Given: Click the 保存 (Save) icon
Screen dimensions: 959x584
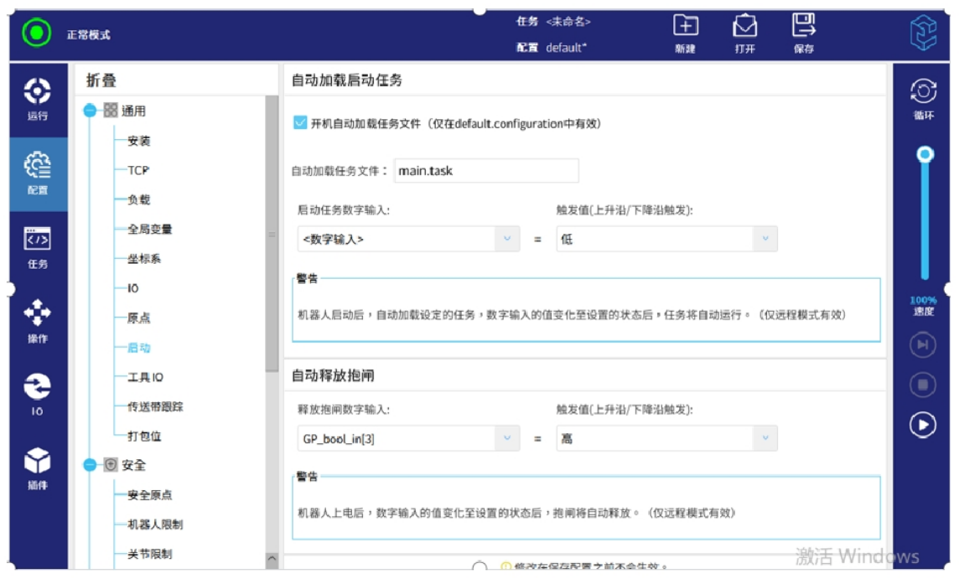Looking at the screenshot, I should pos(803,28).
